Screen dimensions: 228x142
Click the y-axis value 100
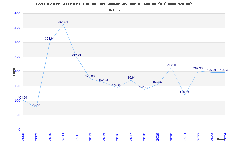[x=17, y=101]
